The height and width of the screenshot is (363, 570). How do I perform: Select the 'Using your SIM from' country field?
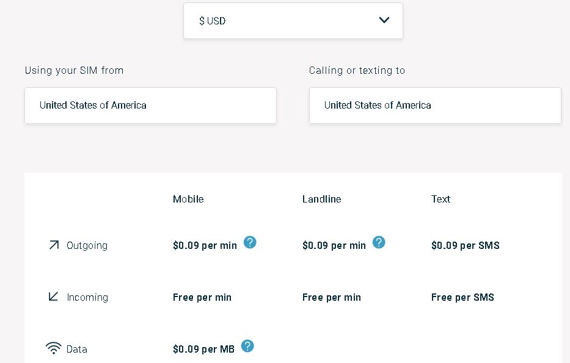tap(150, 106)
